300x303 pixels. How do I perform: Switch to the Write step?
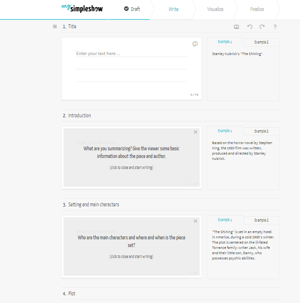(x=173, y=9)
